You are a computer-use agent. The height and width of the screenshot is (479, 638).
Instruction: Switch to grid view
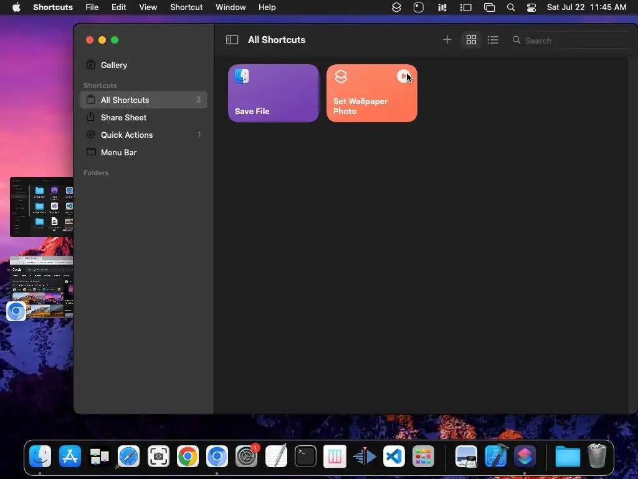tap(471, 39)
